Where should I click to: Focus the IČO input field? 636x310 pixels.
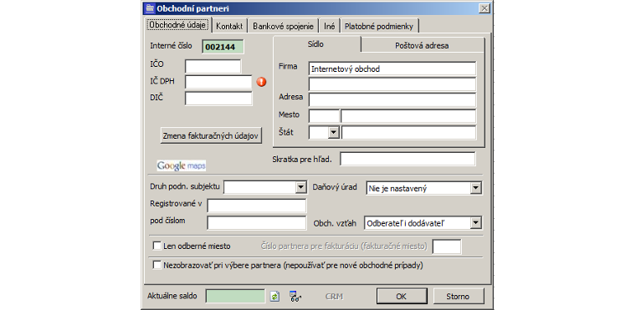pos(213,66)
